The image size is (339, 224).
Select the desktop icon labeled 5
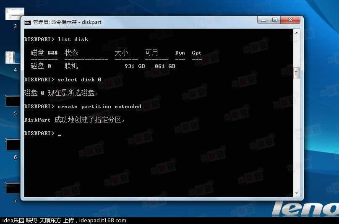pos(13,102)
